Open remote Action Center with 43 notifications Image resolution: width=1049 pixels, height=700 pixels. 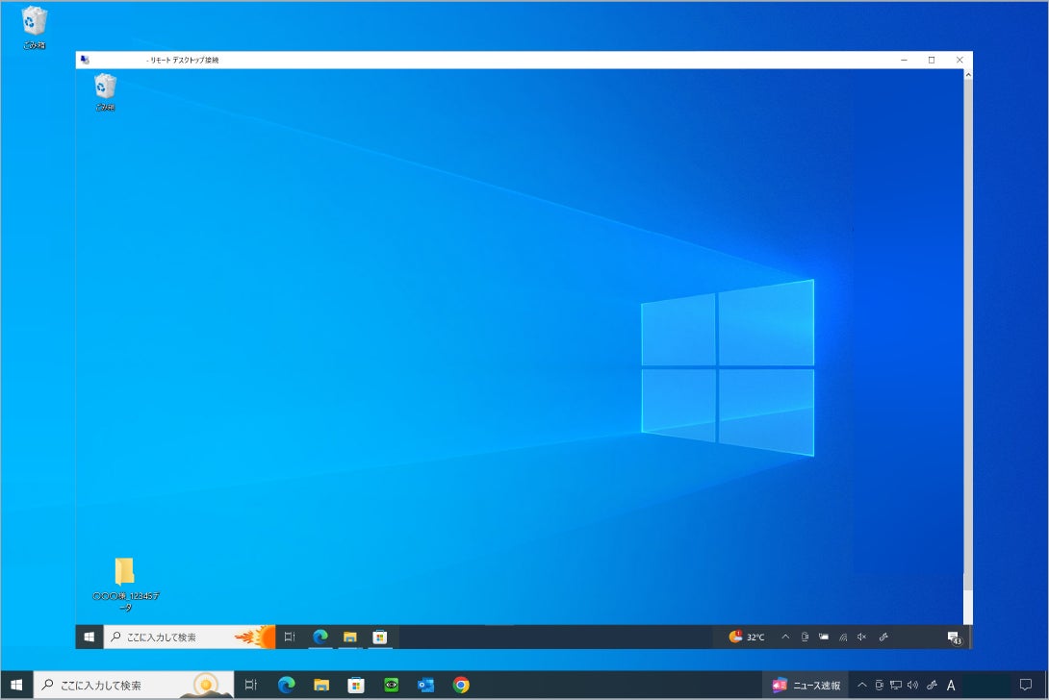pos(954,637)
